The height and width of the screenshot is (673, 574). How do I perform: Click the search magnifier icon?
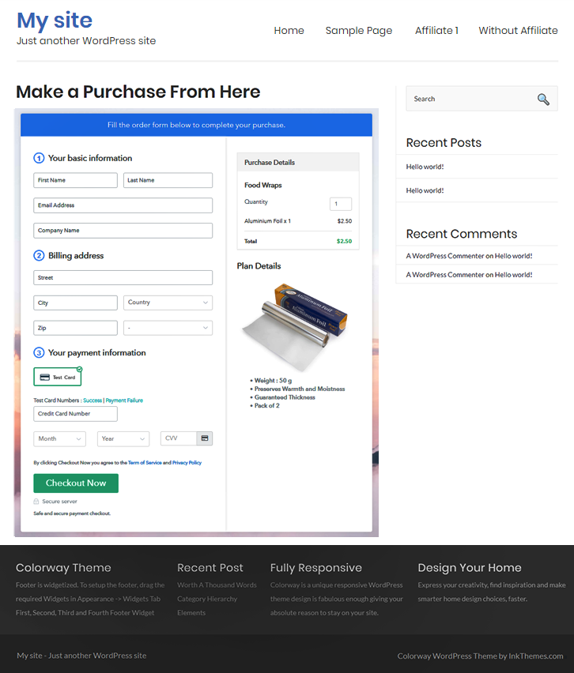click(543, 99)
